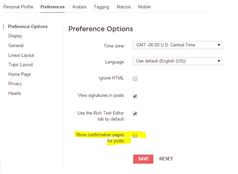Enable the Ignore HTML checkbox
The height and width of the screenshot is (174, 238).
(135, 79)
